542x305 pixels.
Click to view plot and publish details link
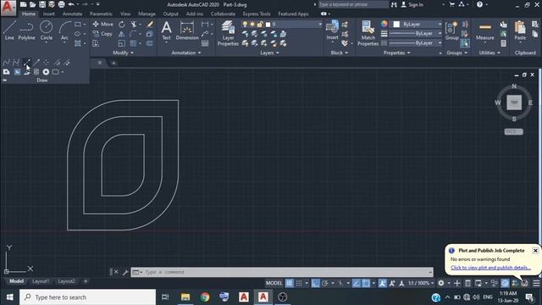[x=490, y=268]
